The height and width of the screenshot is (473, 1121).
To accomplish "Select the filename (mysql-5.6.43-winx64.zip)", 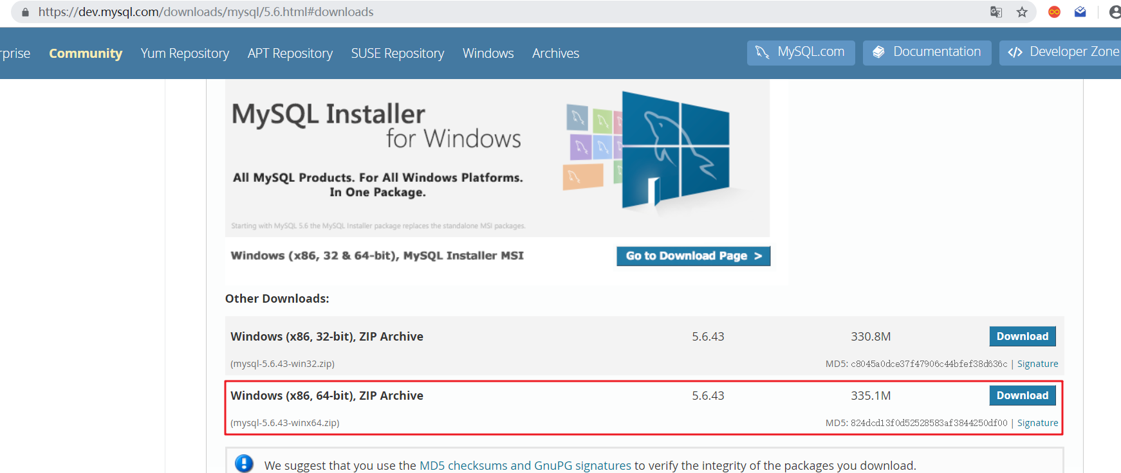I will (x=285, y=423).
